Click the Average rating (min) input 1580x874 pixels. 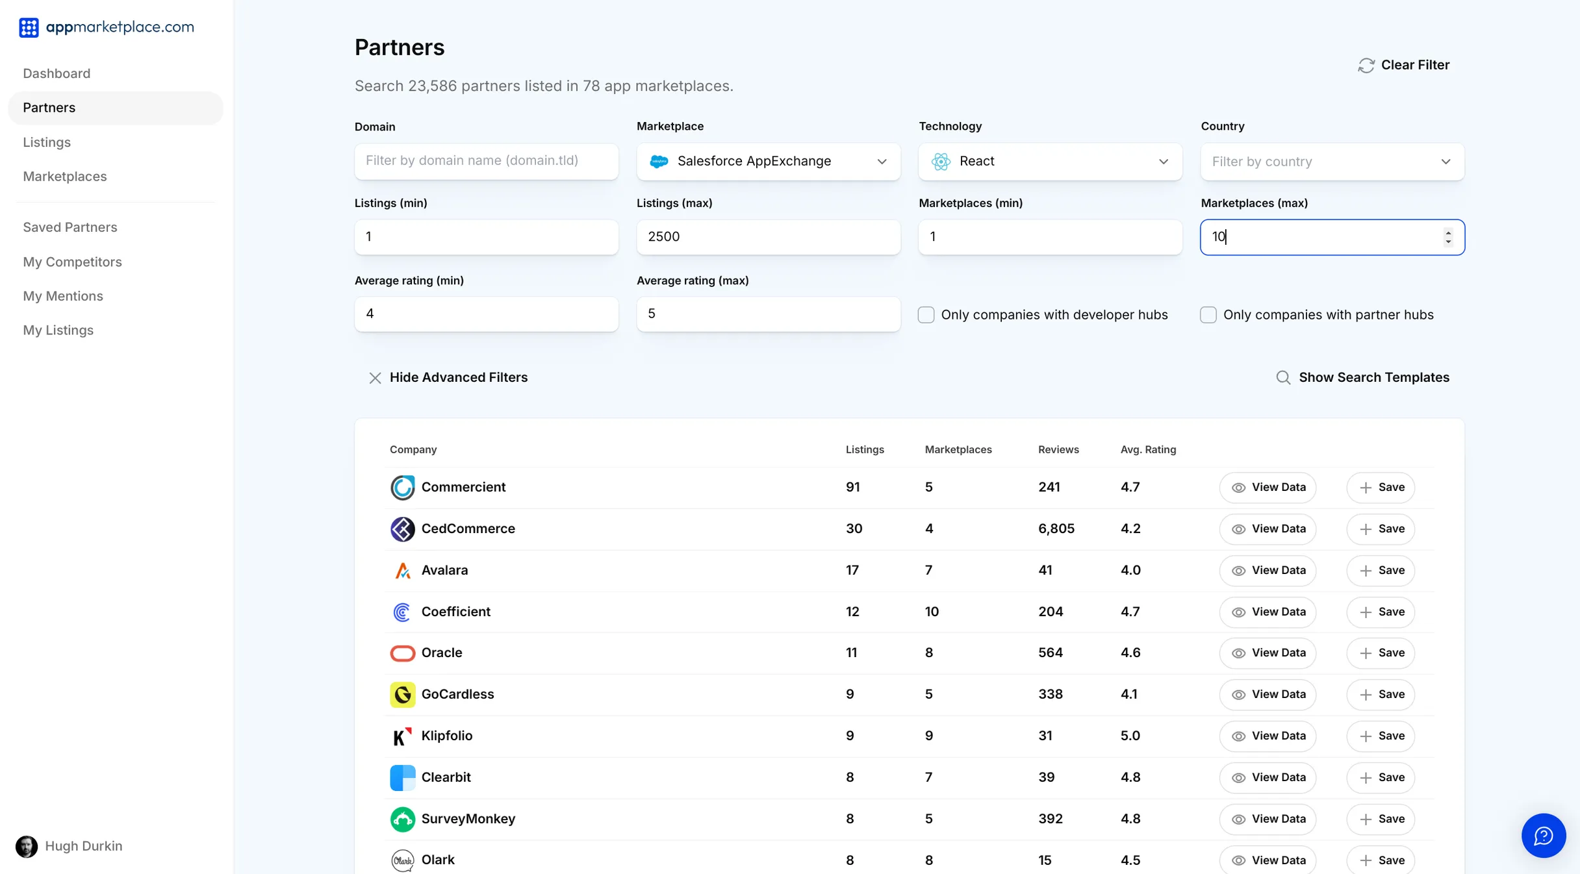pos(486,315)
